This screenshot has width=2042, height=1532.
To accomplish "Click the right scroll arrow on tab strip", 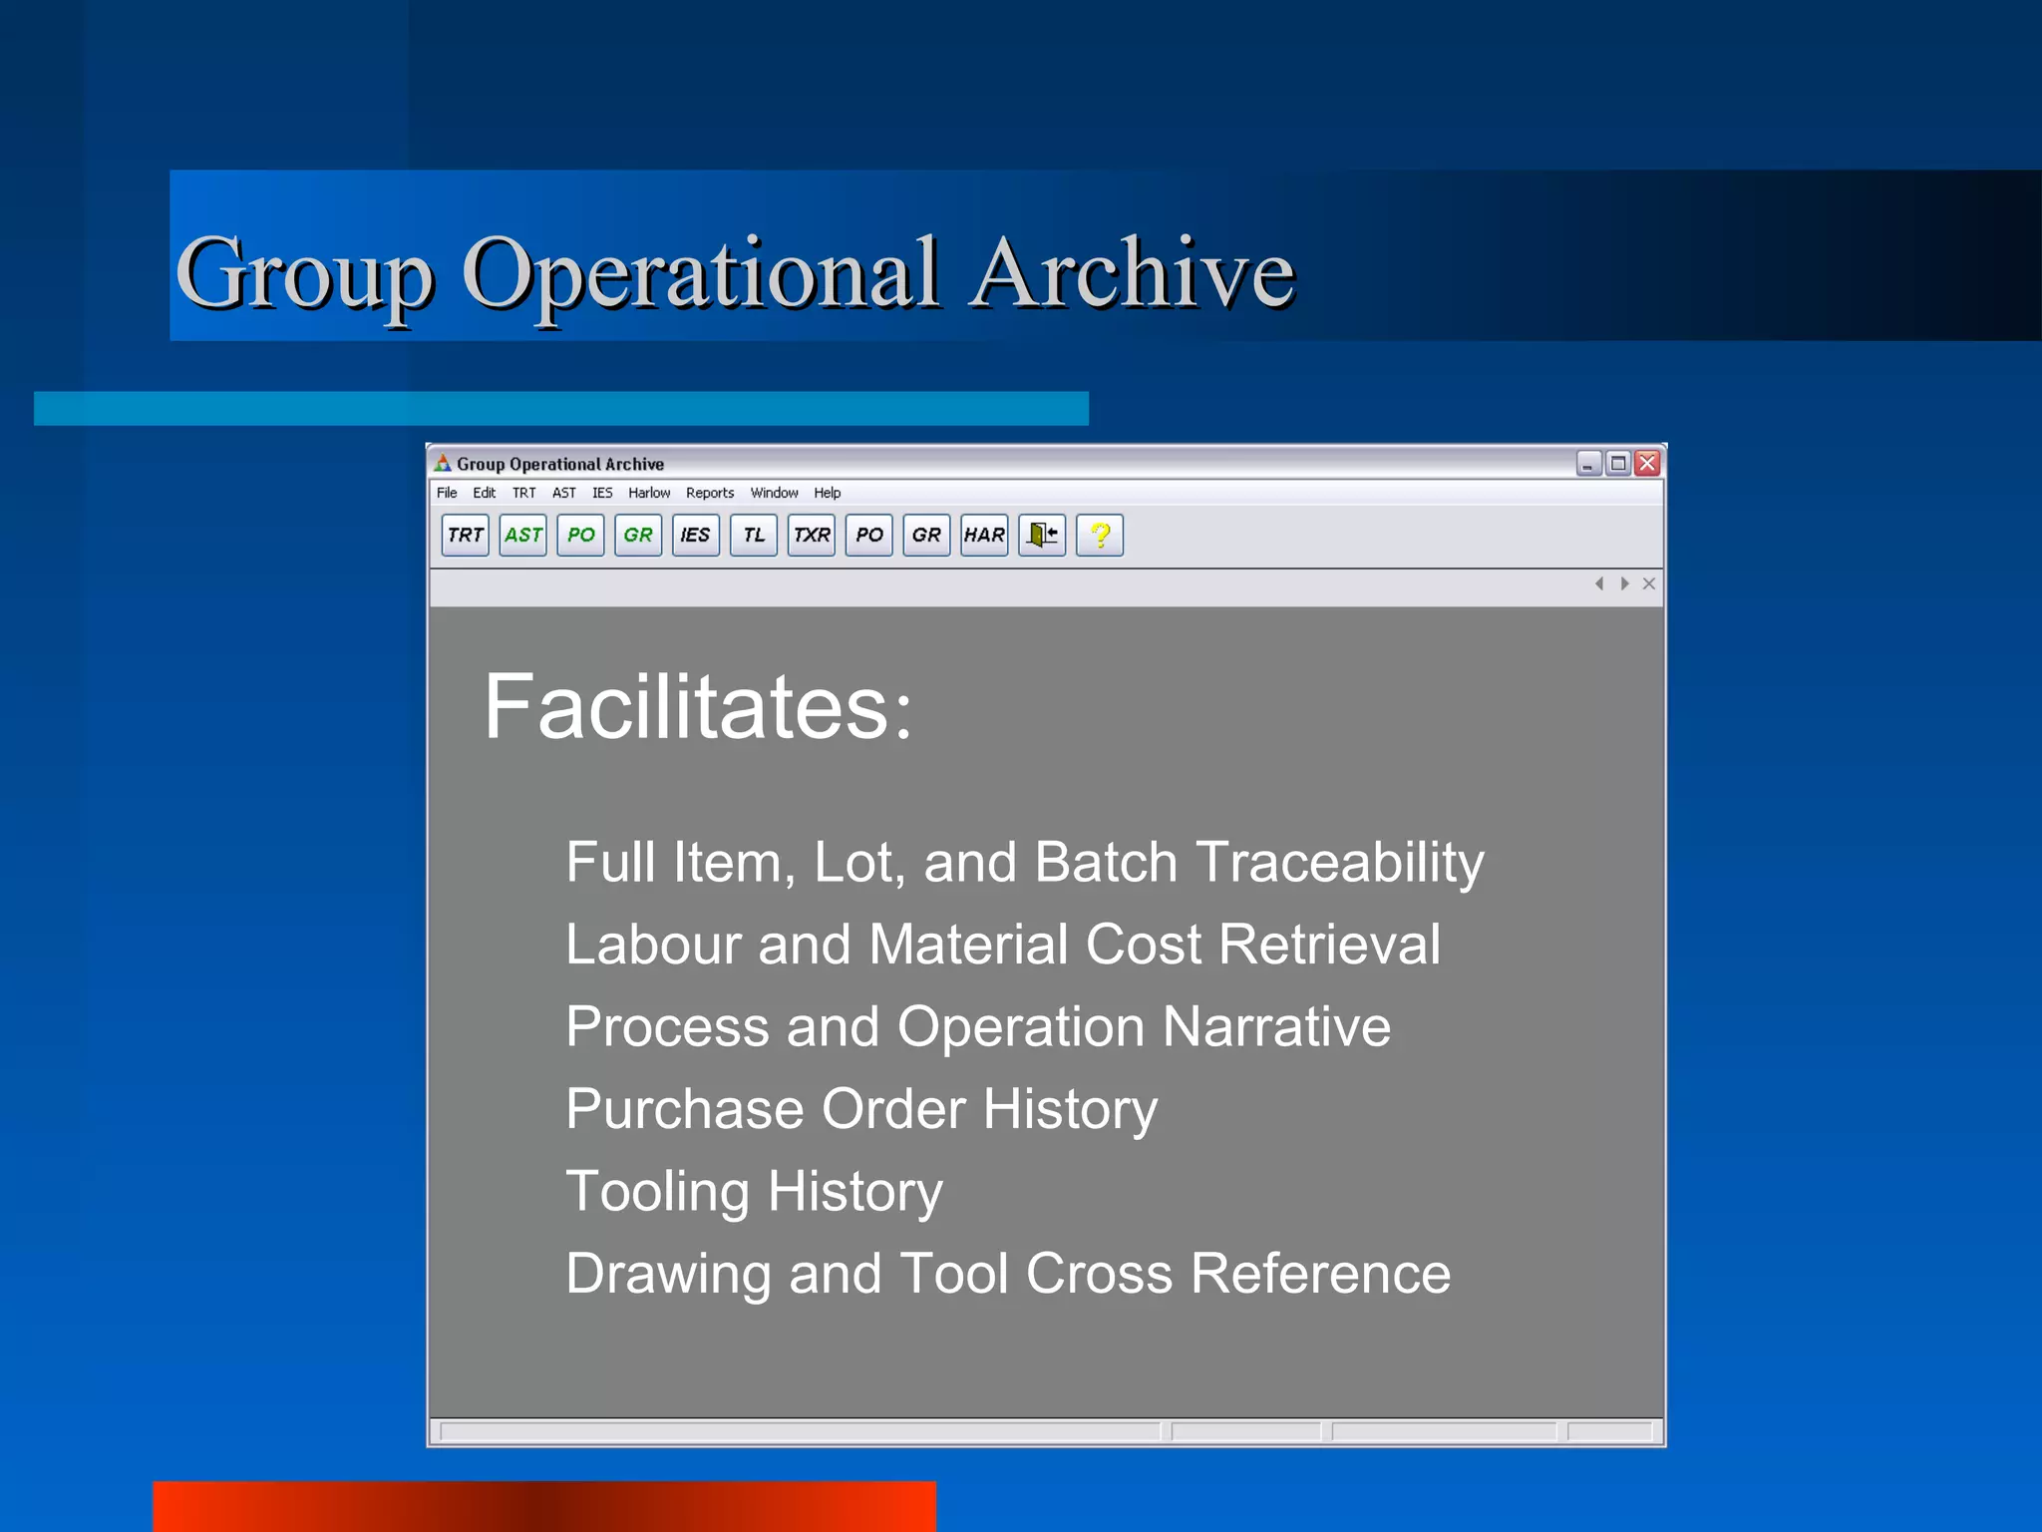I will tap(1624, 583).
